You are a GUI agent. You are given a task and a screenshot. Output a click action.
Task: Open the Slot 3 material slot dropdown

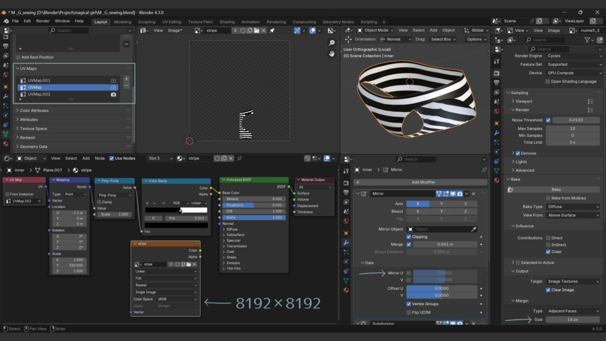pos(161,158)
